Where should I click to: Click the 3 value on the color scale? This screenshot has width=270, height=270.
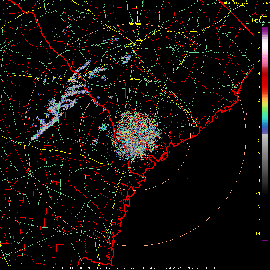tap(259, 87)
